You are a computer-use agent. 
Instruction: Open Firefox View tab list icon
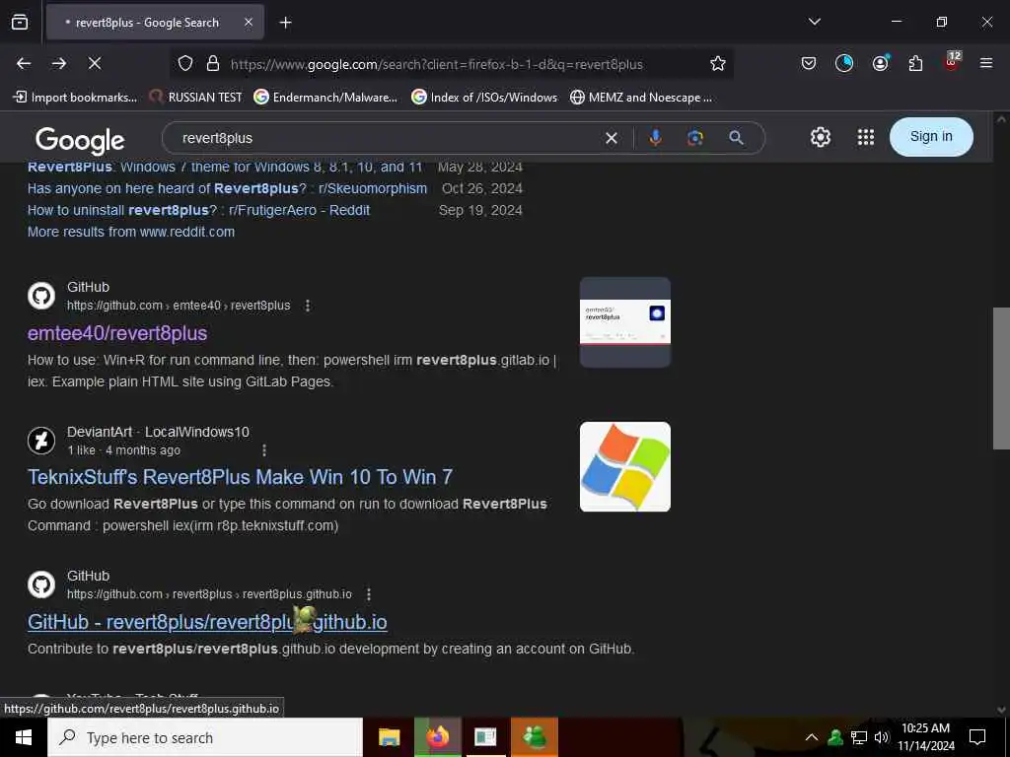20,23
